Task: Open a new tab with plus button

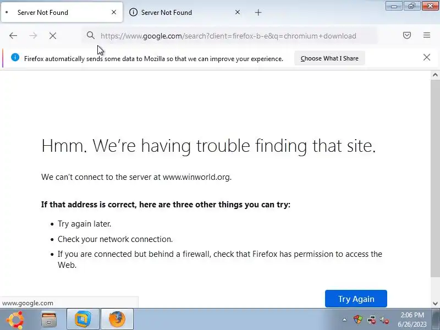Action: coord(258,12)
